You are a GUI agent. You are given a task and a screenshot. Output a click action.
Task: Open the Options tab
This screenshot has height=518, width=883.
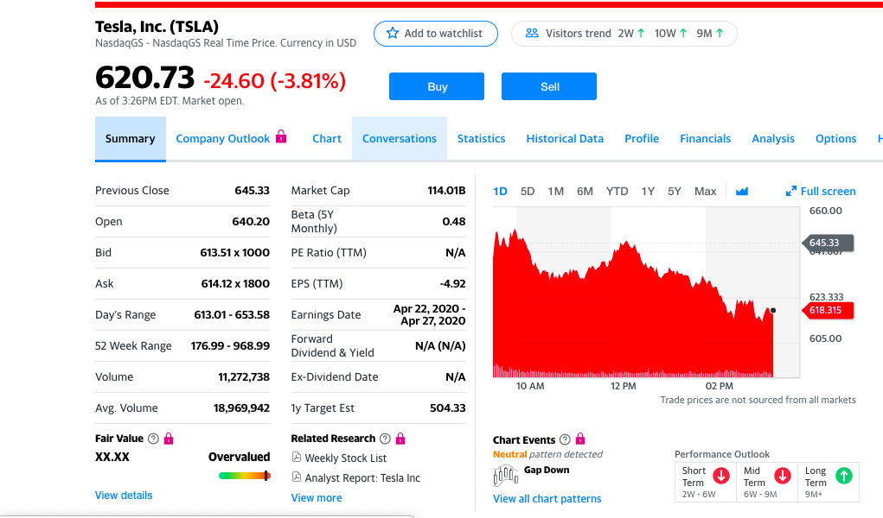pos(836,139)
